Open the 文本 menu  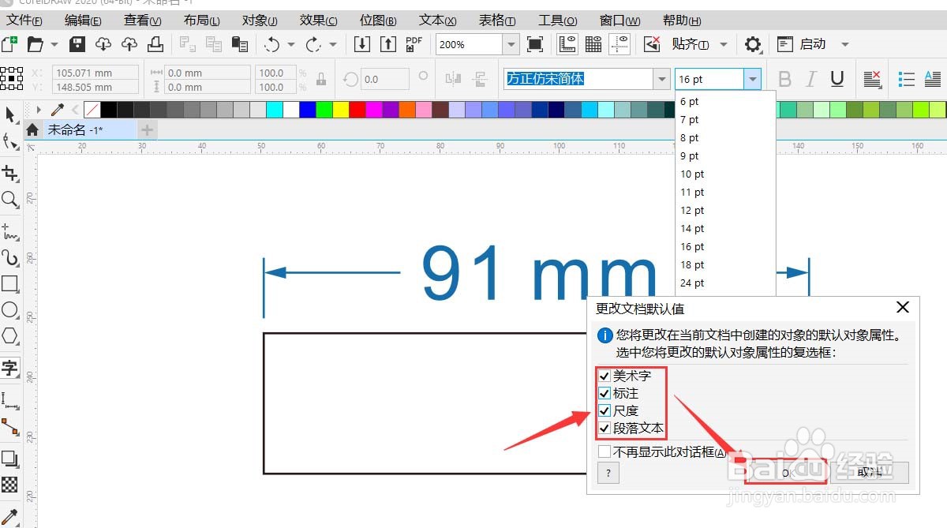pos(437,21)
